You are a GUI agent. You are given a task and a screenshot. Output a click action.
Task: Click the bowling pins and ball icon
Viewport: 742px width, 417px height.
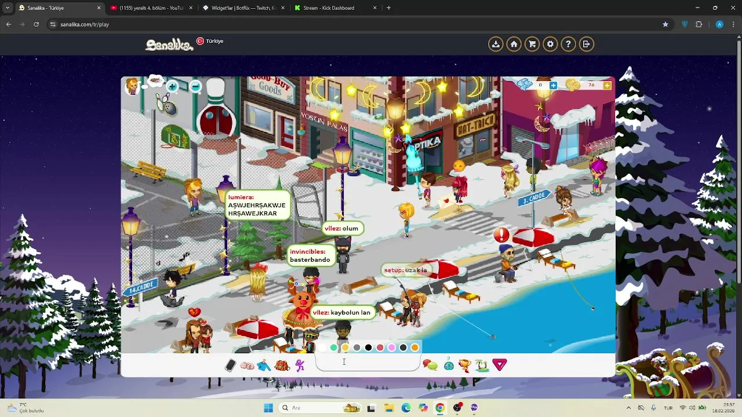click(166, 105)
